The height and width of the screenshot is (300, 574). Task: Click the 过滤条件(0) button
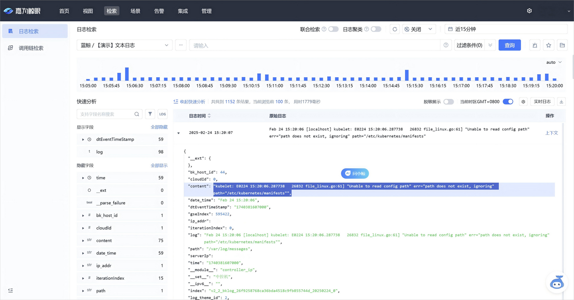(470, 45)
